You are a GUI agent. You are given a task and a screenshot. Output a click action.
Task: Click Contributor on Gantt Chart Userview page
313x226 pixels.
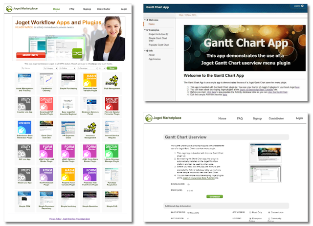(276, 118)
